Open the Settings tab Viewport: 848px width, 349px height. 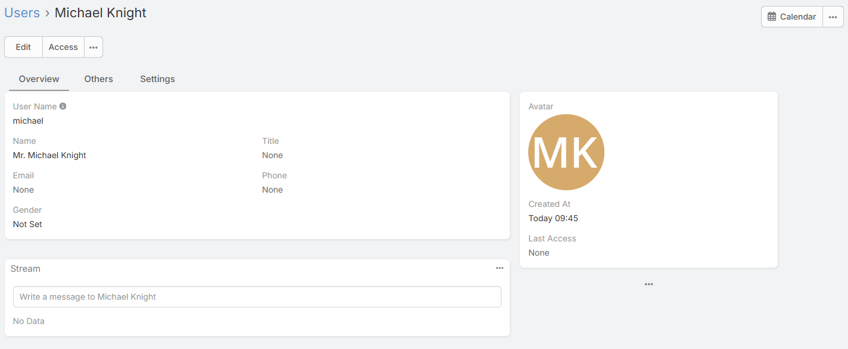(157, 79)
